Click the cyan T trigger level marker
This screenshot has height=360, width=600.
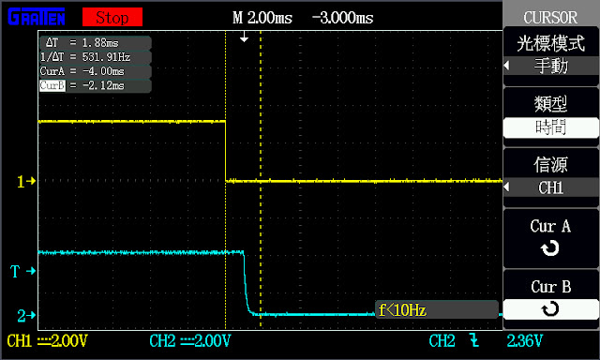(22, 271)
